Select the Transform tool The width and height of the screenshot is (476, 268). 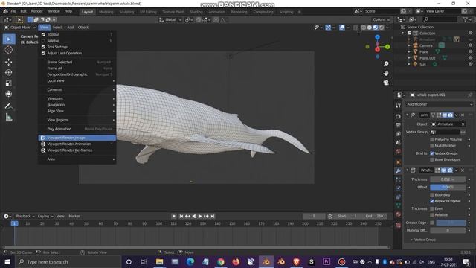[8, 94]
